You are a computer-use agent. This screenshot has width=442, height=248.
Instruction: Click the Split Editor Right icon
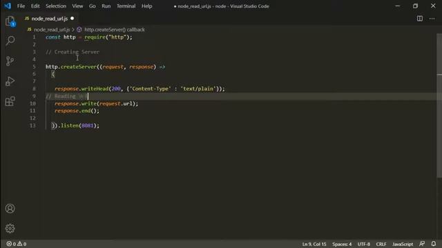click(420, 19)
